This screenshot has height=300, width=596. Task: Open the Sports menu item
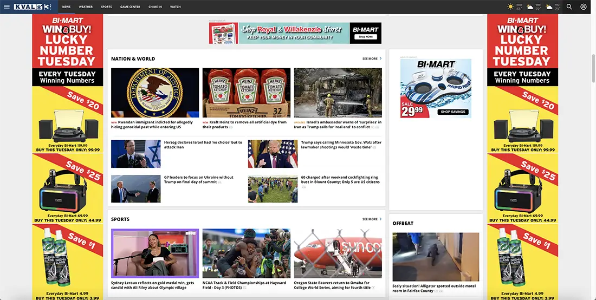[x=106, y=7]
